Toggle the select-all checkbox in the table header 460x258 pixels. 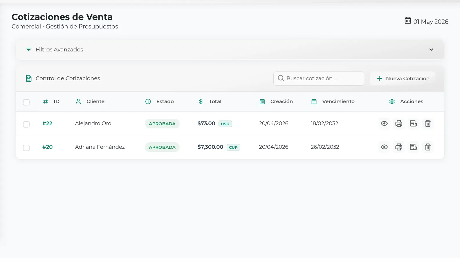click(26, 102)
